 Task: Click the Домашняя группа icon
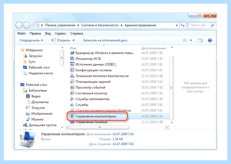click(25, 125)
